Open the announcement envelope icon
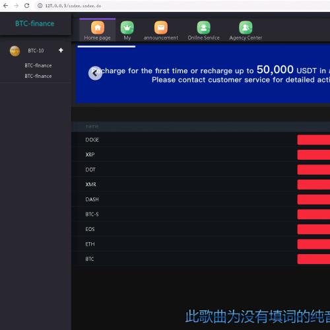330x330 pixels. coord(161,28)
